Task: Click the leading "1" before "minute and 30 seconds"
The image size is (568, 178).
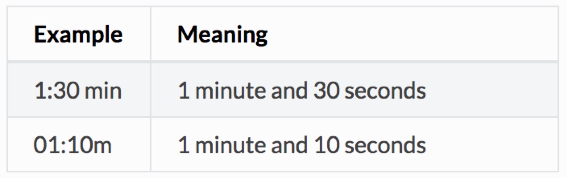Action: pyautogui.click(x=183, y=91)
